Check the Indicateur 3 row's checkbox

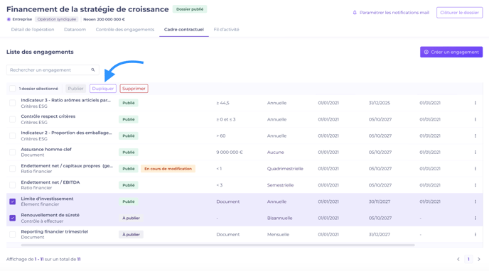click(13, 103)
